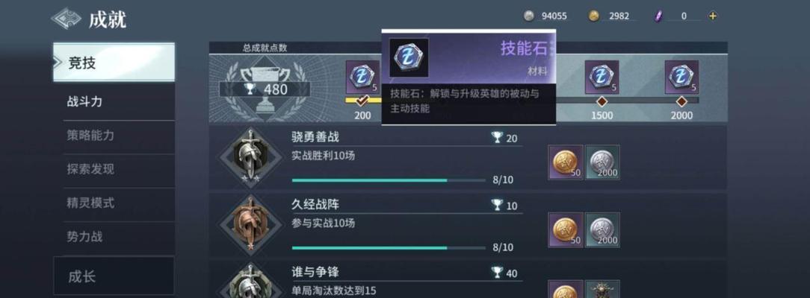
Task: Click the silver coin 2000 reward for 骁勇善战
Action: click(x=602, y=162)
